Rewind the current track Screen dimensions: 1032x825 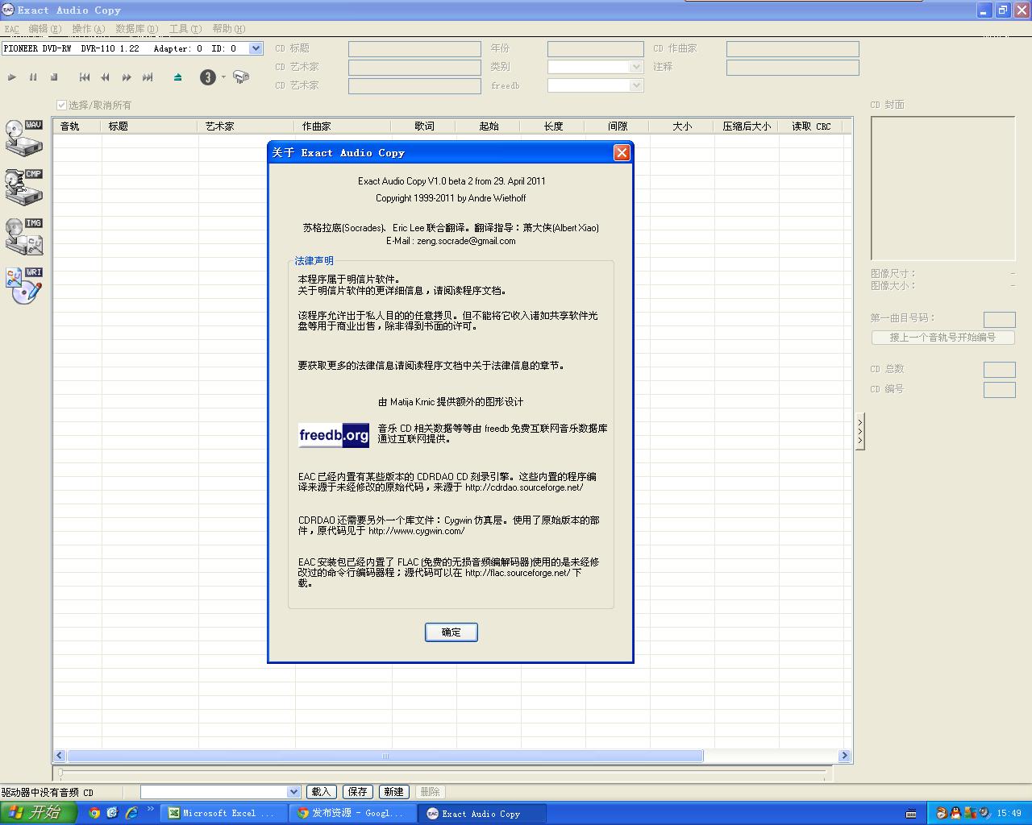click(x=106, y=77)
